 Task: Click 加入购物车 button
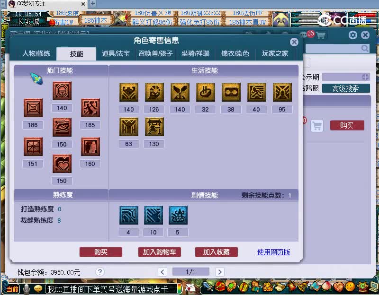click(x=159, y=252)
